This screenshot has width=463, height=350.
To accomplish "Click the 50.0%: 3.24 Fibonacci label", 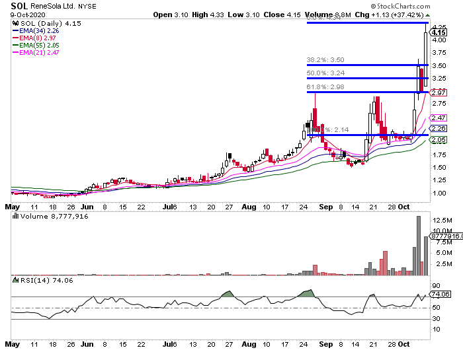I will pyautogui.click(x=325, y=73).
